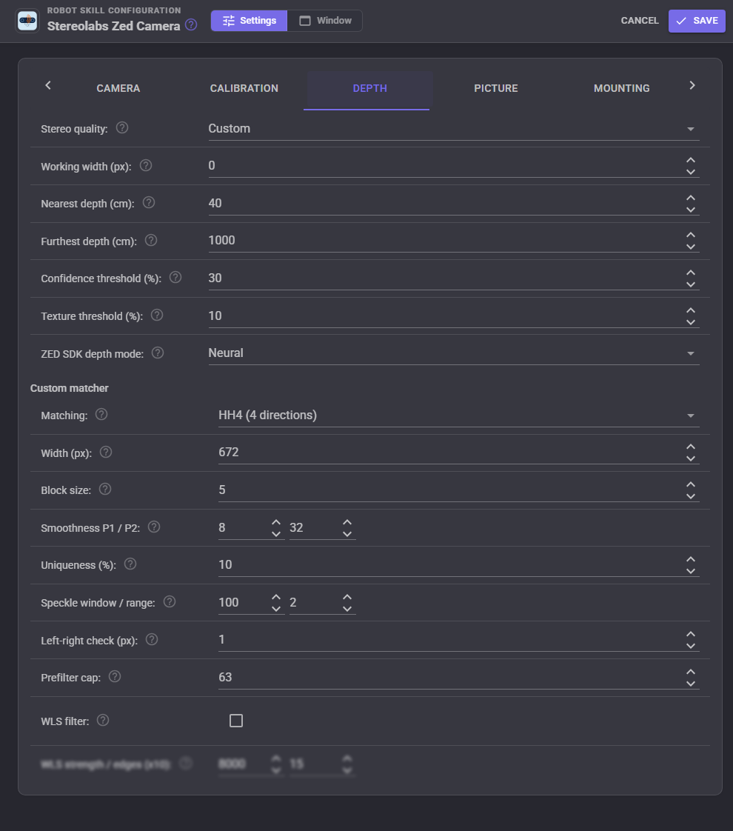Show help for Furthest depth (cm)
Viewport: 733px width, 831px height.
(151, 240)
